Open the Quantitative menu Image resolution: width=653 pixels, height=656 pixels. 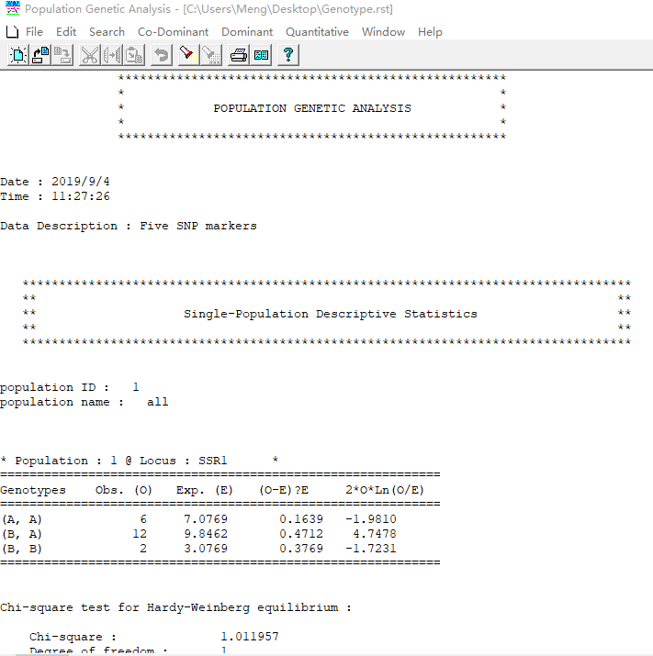(317, 31)
